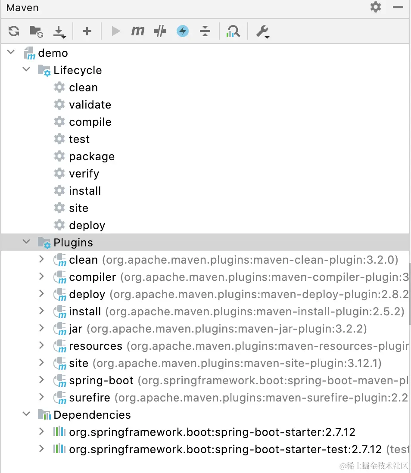Expand the surefire plugin

42,397
